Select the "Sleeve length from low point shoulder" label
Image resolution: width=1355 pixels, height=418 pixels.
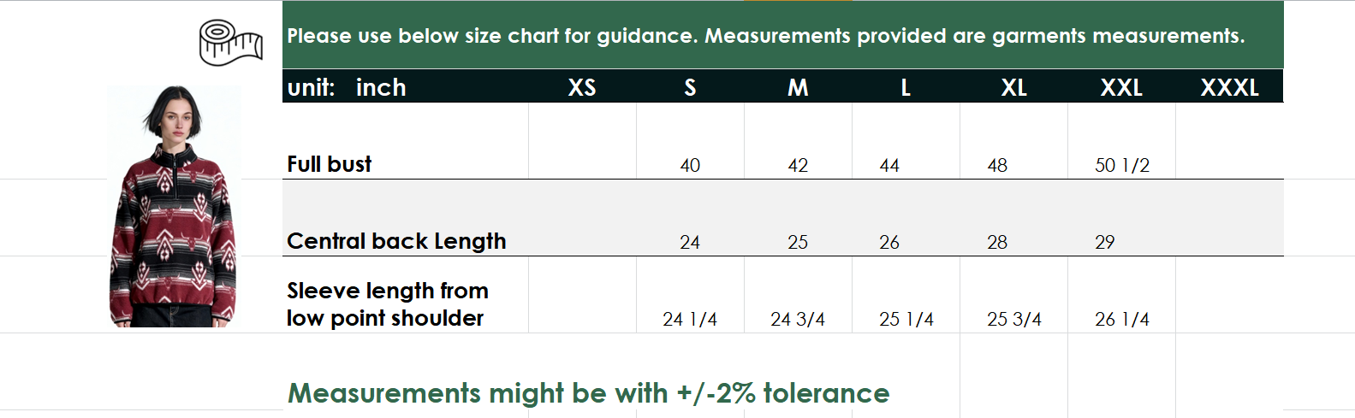coord(387,304)
